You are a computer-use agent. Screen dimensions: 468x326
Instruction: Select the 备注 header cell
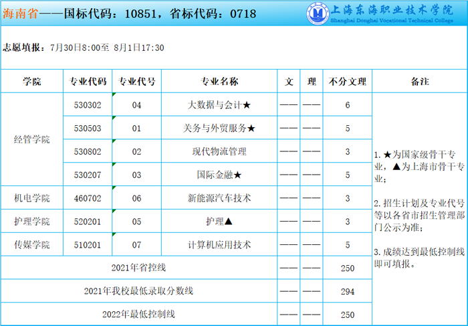[x=419, y=82]
